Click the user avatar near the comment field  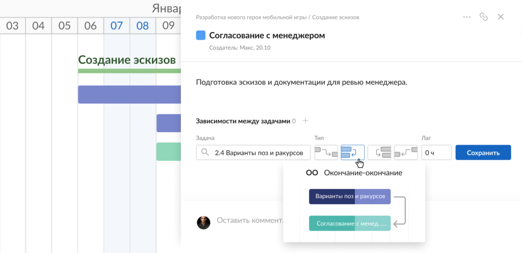click(x=203, y=222)
